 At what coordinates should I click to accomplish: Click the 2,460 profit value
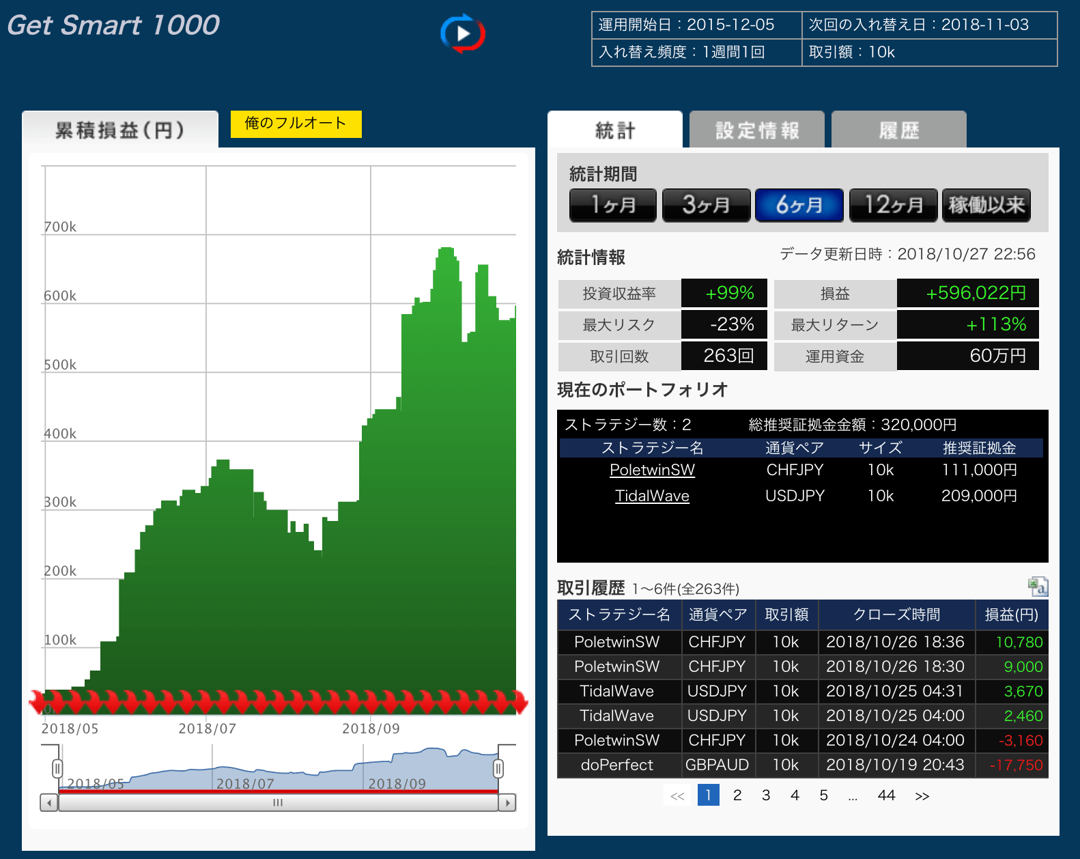1023,716
